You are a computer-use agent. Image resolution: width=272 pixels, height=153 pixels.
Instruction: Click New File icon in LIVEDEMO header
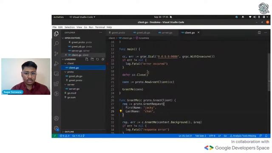click(87, 59)
